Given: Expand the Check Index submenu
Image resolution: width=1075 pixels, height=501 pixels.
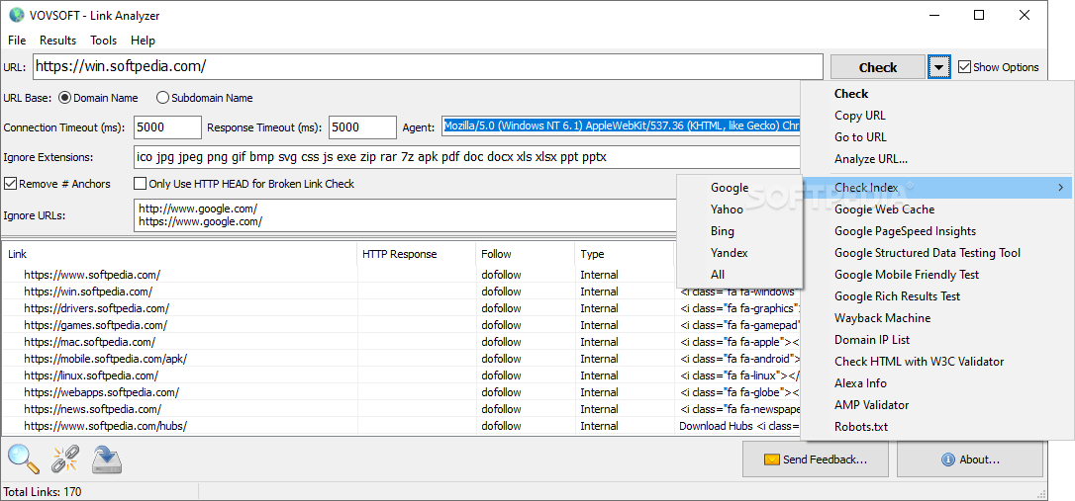Looking at the screenshot, I should point(936,188).
